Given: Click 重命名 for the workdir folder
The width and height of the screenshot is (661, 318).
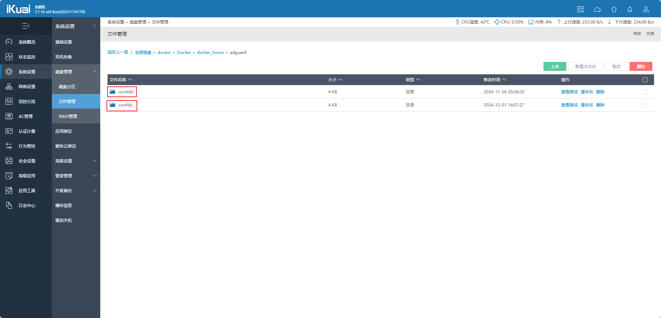Looking at the screenshot, I should tap(587, 92).
